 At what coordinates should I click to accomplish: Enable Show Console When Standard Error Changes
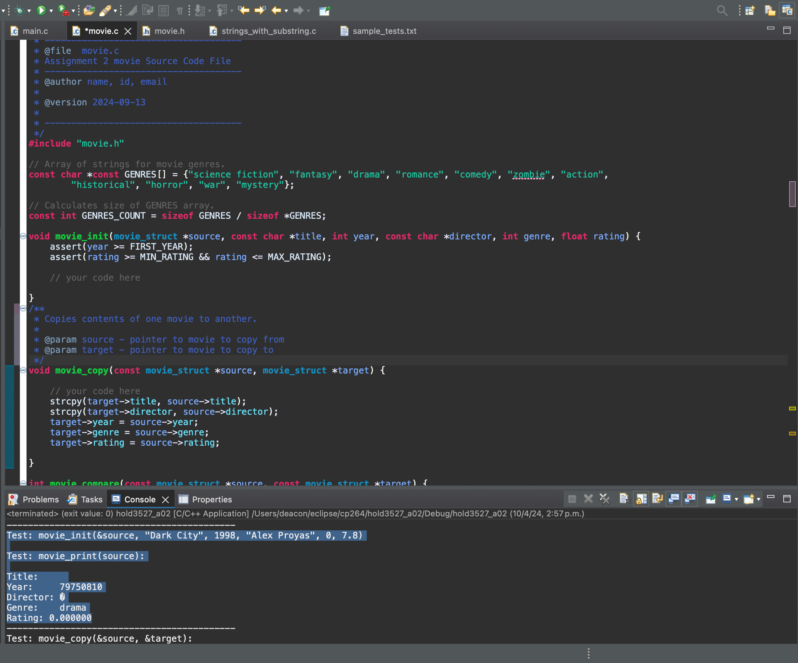690,499
